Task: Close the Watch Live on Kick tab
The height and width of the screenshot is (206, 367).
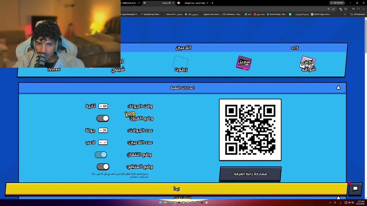Action: [139, 3]
